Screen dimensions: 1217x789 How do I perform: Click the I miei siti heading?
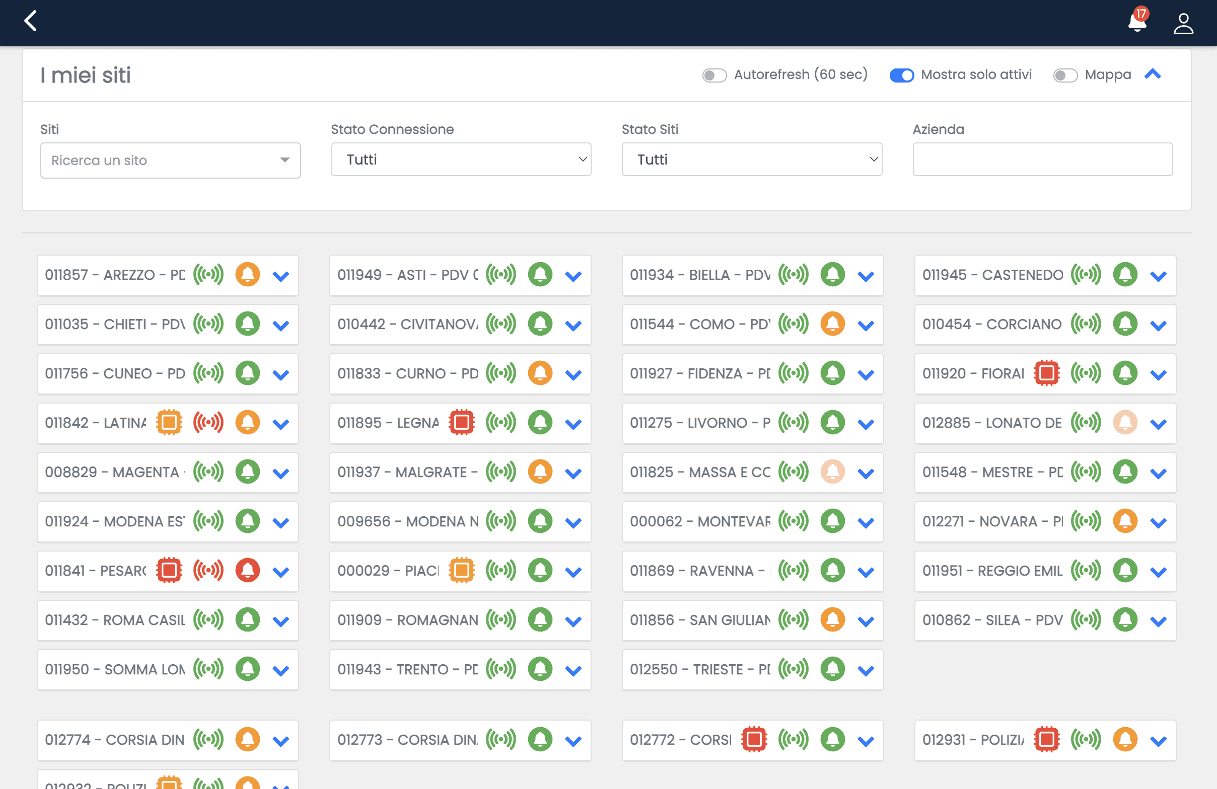pos(86,75)
